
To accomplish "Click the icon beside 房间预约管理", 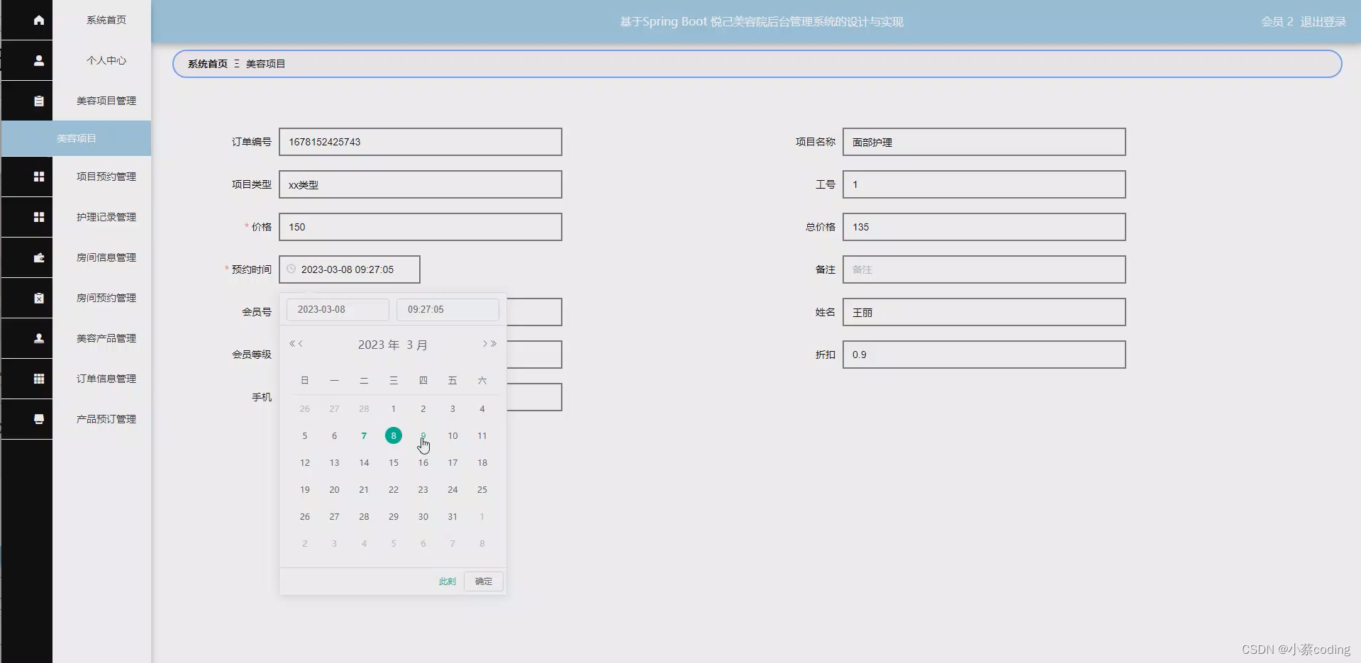I will 39,298.
